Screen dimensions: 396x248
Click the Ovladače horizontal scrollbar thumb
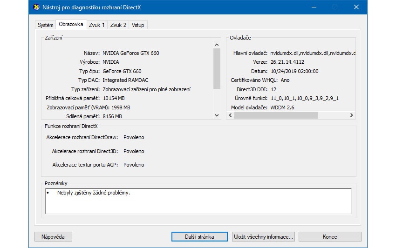(x=276, y=115)
